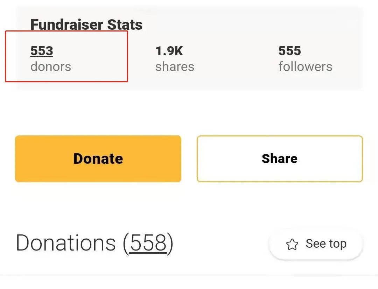Click the star icon beside See top
This screenshot has width=378, height=289.
[x=292, y=244]
